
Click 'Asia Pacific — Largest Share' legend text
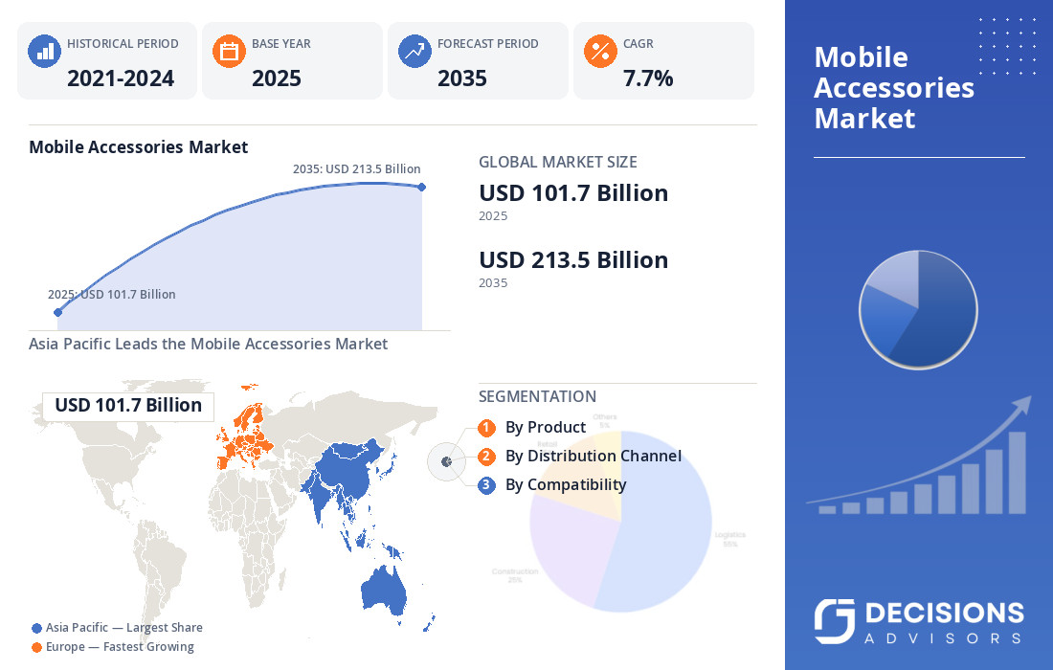point(124,629)
